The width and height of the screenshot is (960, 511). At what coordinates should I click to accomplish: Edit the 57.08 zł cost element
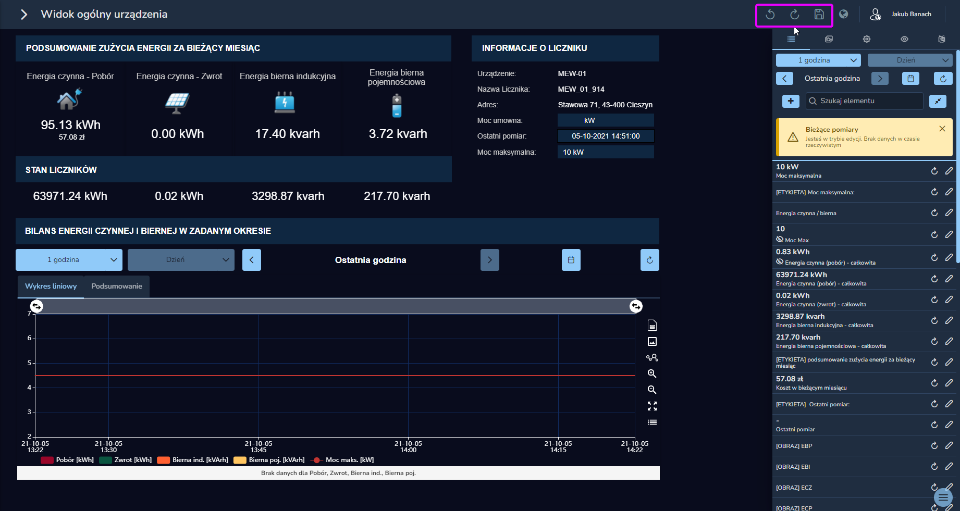click(949, 383)
